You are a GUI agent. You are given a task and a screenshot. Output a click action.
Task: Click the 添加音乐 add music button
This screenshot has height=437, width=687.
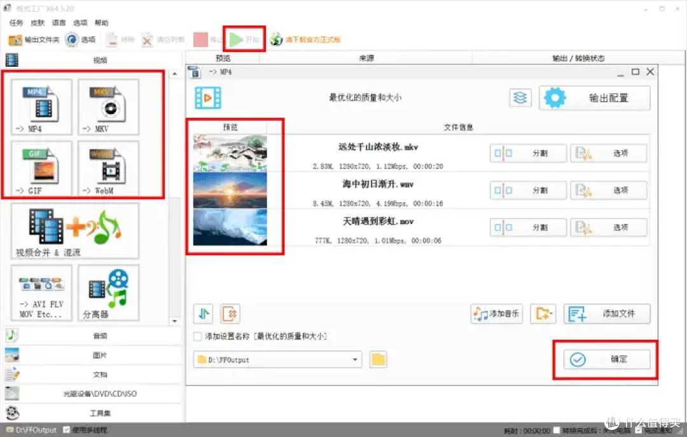point(496,314)
